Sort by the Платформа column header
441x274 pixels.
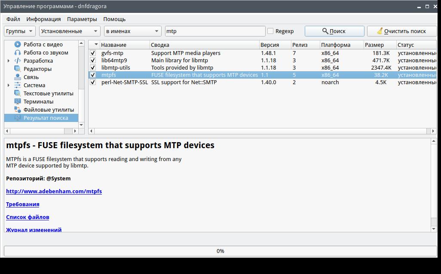tap(342, 45)
